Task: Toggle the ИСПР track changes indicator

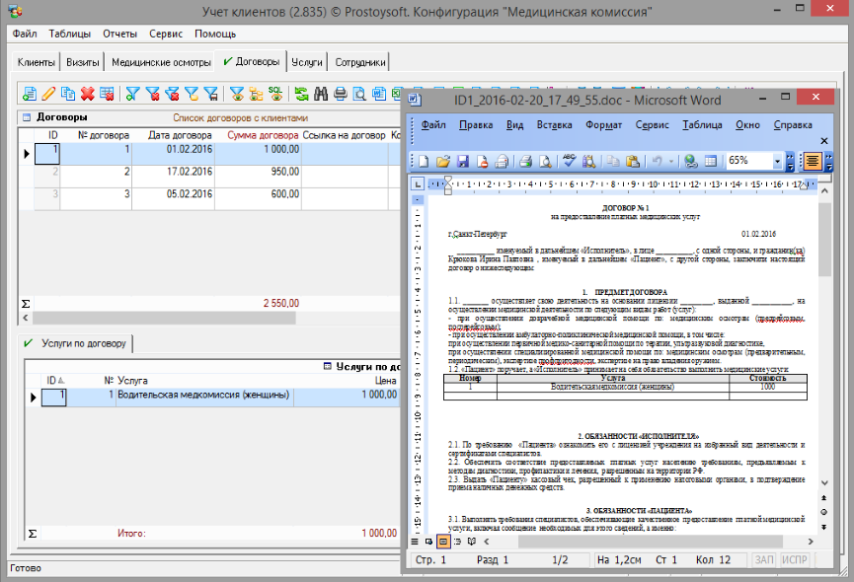Action: pyautogui.click(x=795, y=560)
